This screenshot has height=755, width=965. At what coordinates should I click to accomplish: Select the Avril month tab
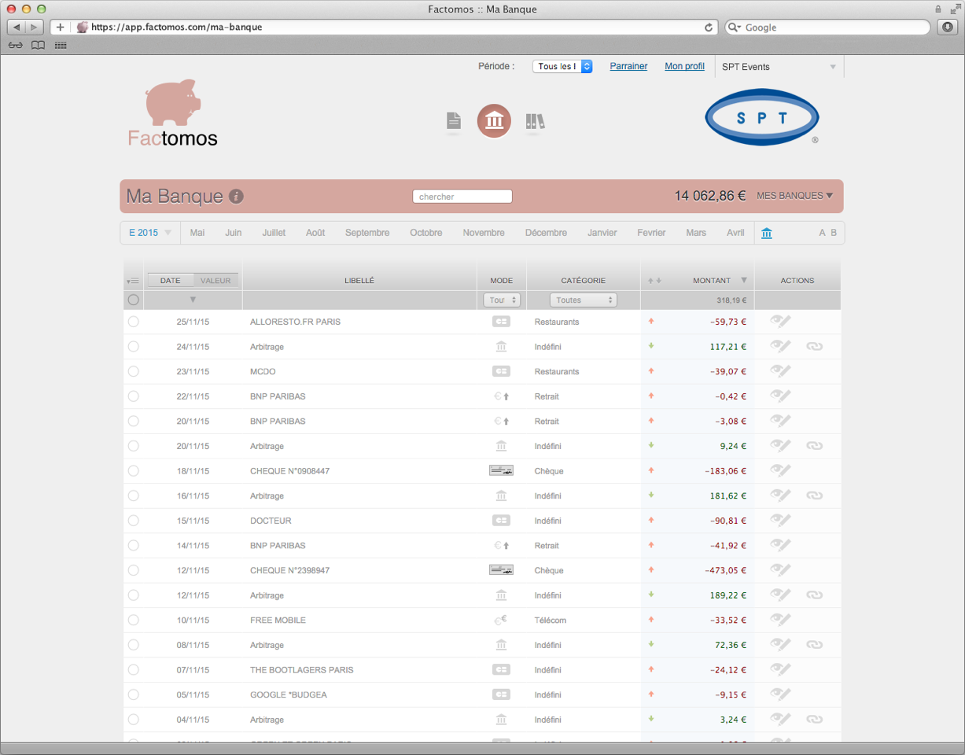tap(735, 233)
